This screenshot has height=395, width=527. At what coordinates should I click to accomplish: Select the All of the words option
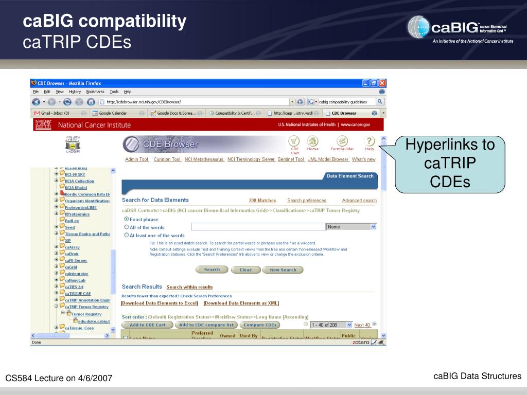(127, 227)
